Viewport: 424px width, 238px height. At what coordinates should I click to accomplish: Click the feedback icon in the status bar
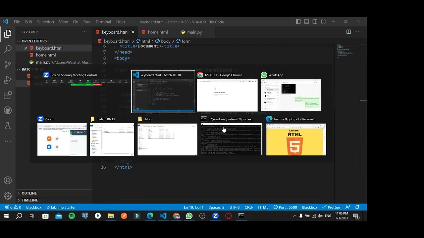pos(348,207)
